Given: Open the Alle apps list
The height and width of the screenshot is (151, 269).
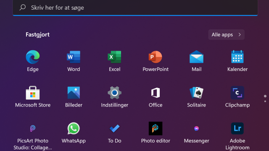Looking at the screenshot, I should pos(226,34).
